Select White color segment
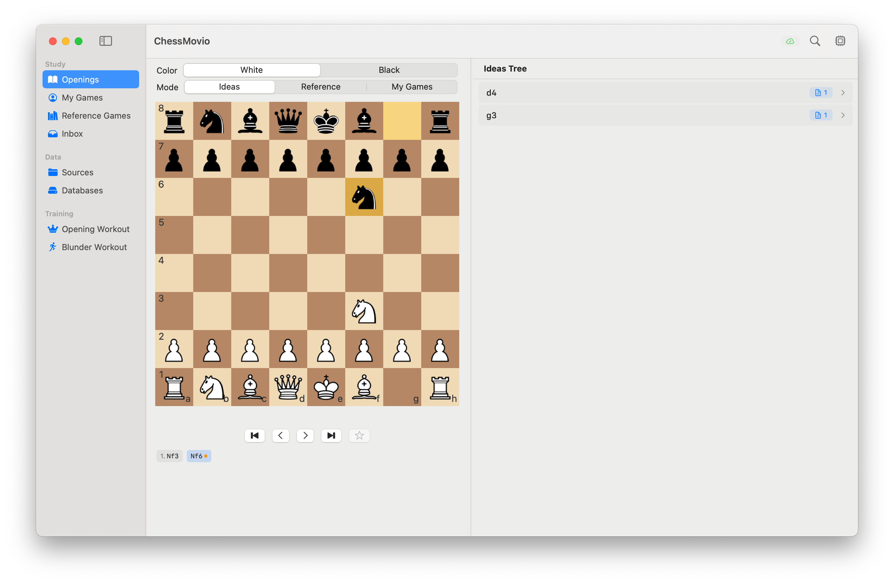Screen dimensions: 894x584 point(251,70)
